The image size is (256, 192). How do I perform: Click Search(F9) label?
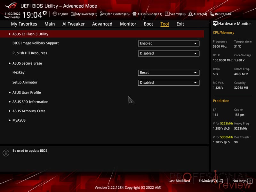pos(178,14)
